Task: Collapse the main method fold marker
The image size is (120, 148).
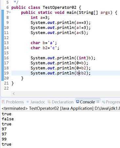Action: (10, 12)
